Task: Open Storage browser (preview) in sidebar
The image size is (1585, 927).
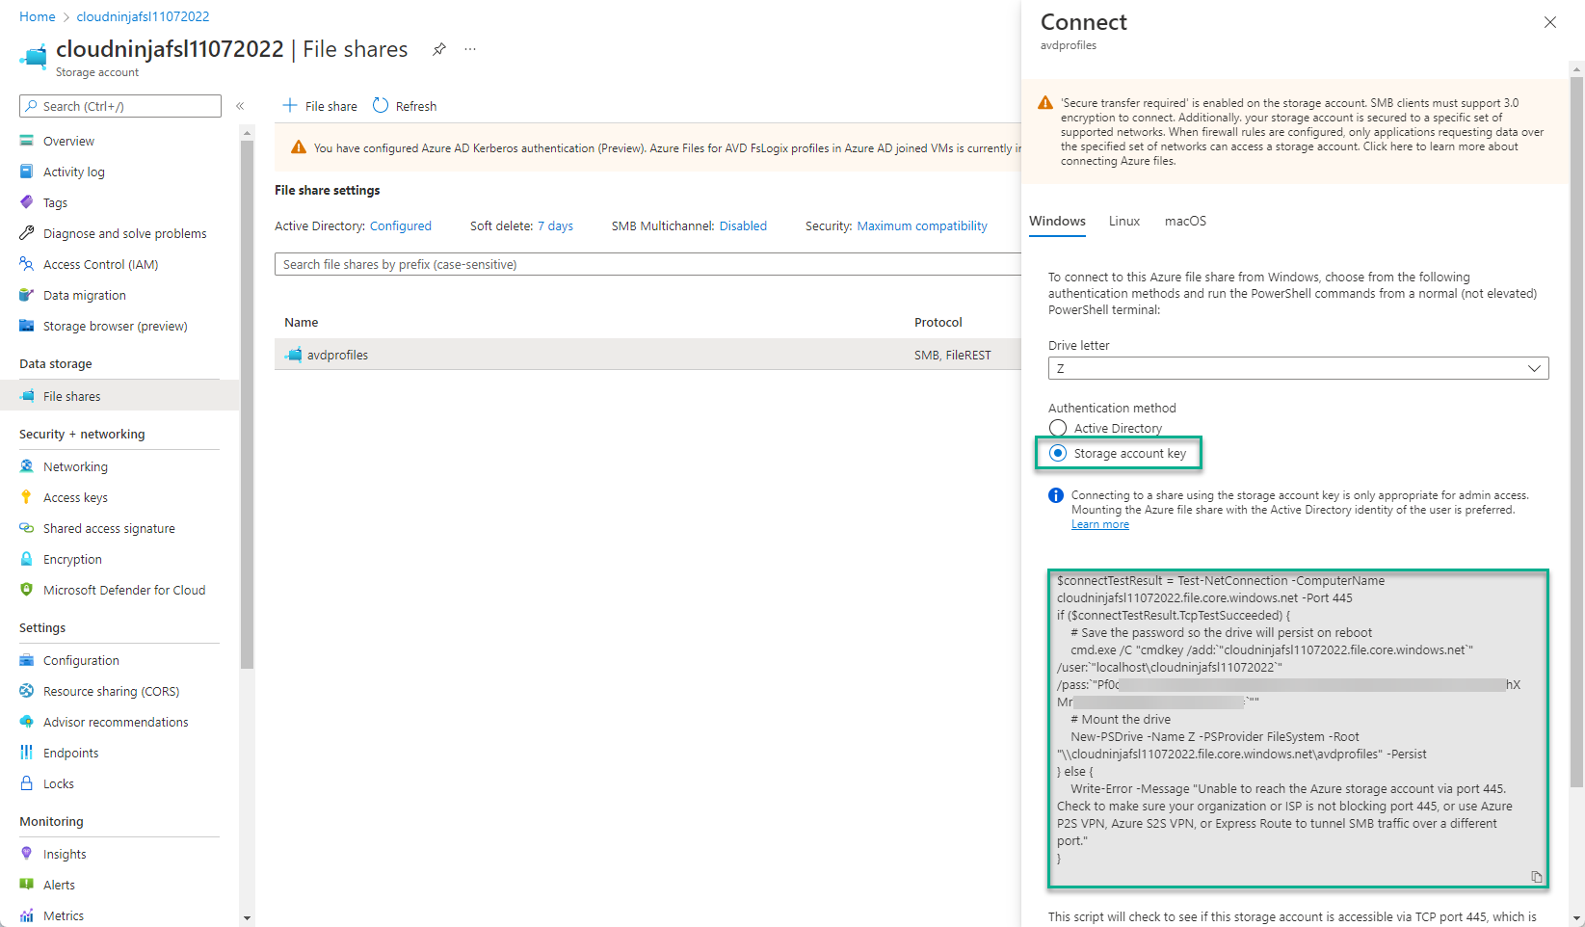Action: pos(115,326)
